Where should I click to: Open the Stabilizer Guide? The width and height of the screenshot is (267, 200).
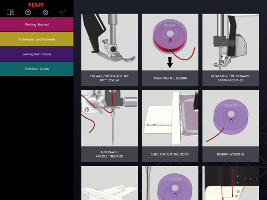(x=37, y=69)
